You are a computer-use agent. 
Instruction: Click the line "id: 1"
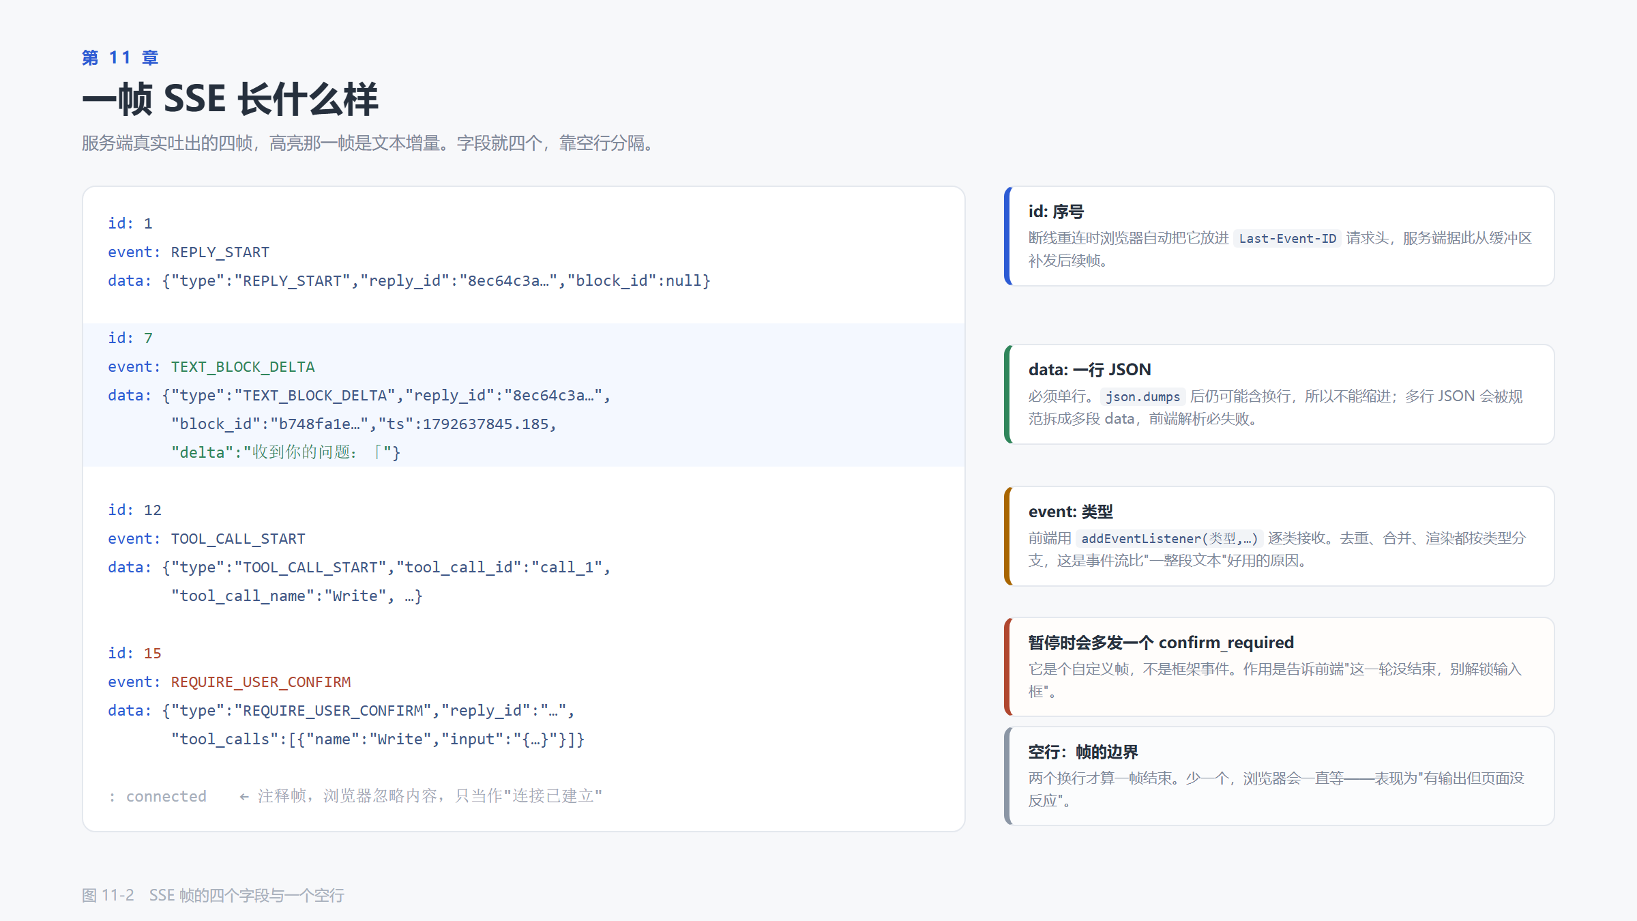click(x=130, y=223)
